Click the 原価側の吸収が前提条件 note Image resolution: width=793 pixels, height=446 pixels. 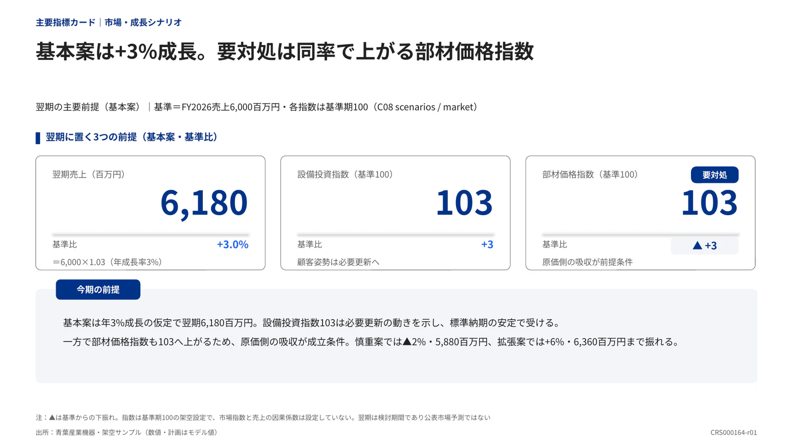click(x=587, y=262)
